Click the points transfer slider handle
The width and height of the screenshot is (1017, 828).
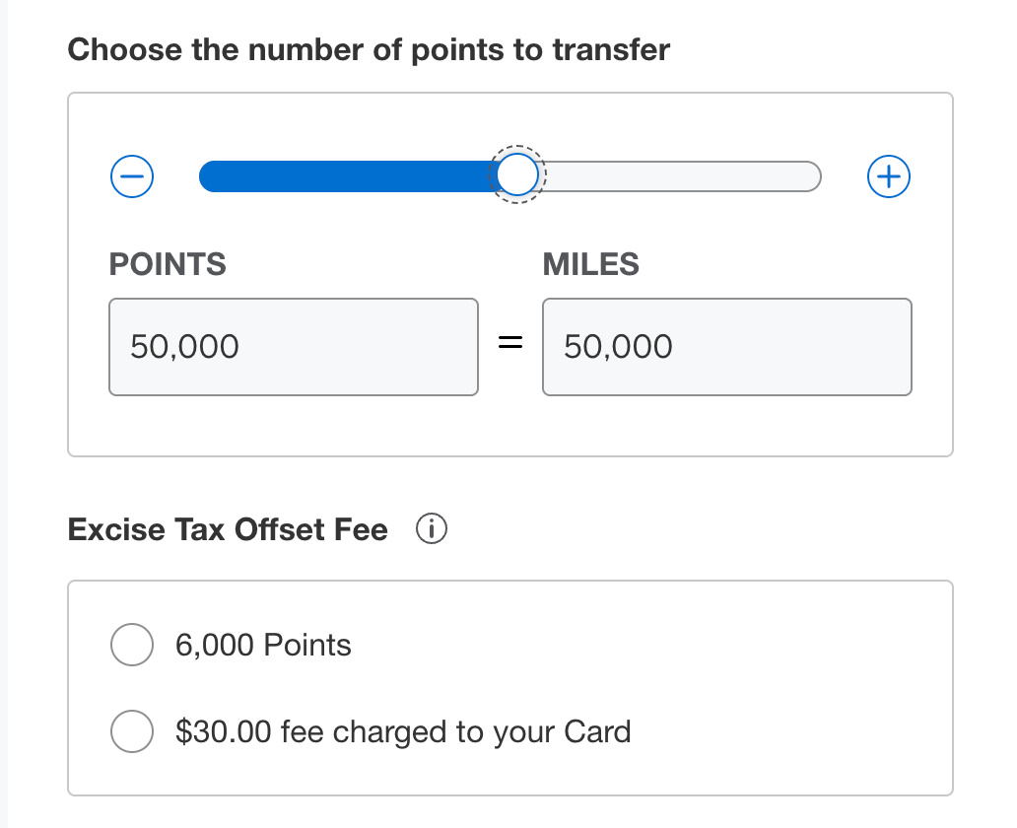click(516, 173)
